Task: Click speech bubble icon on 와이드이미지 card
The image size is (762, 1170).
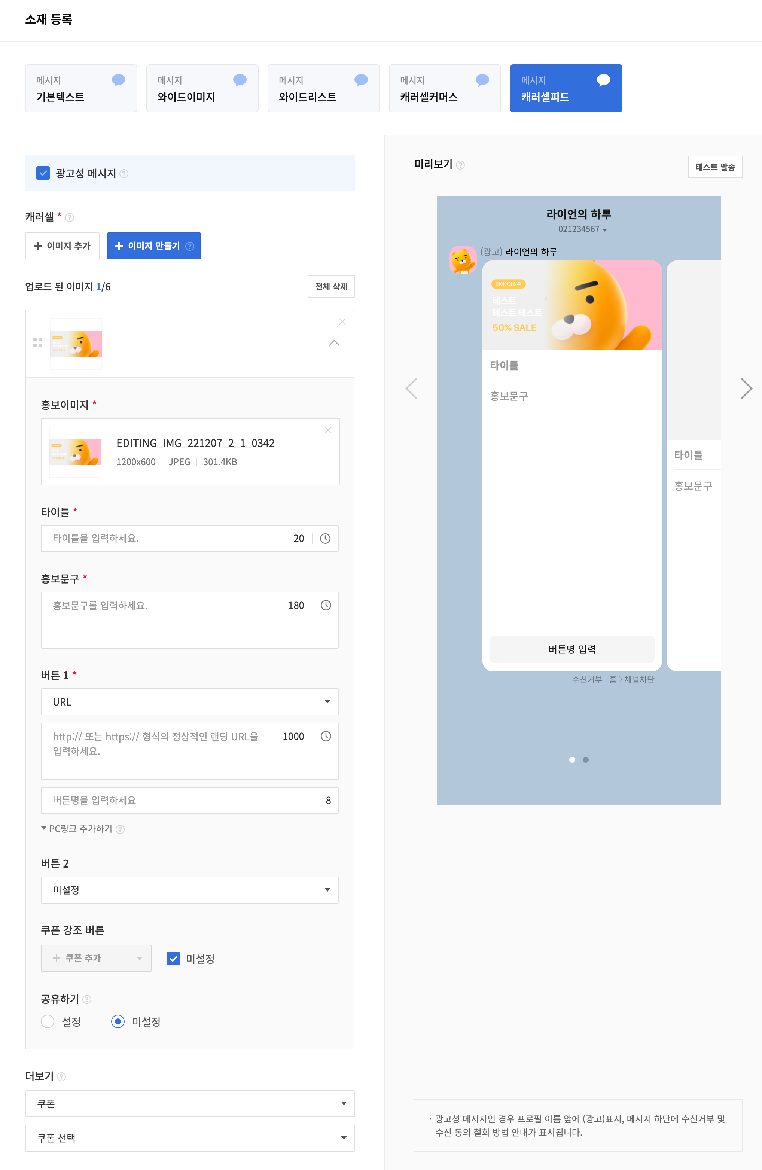Action: pos(240,80)
